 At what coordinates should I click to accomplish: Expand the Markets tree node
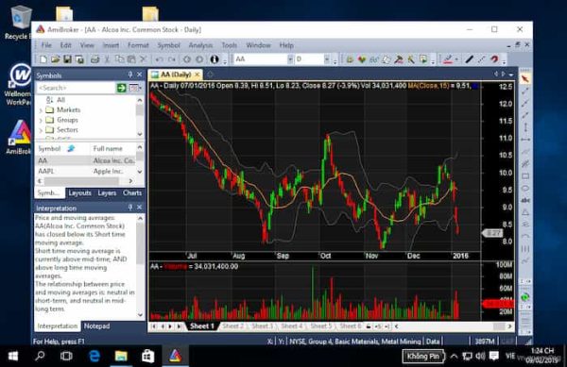pos(41,110)
